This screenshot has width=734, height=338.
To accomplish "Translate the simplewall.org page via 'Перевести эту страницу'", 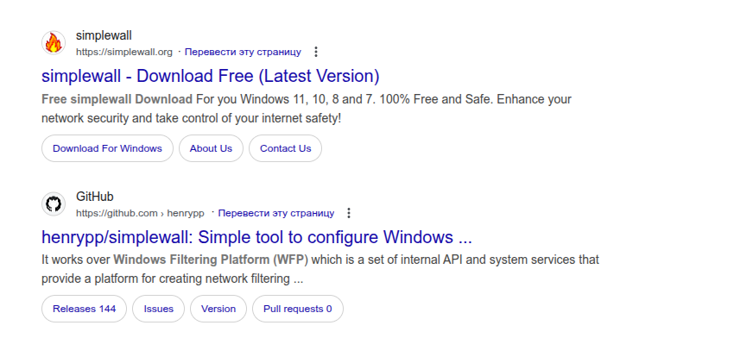I will coord(243,52).
